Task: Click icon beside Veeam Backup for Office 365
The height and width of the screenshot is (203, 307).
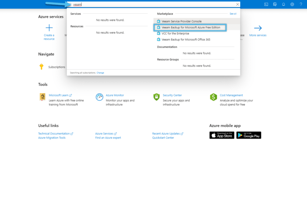Action: pos(159,40)
